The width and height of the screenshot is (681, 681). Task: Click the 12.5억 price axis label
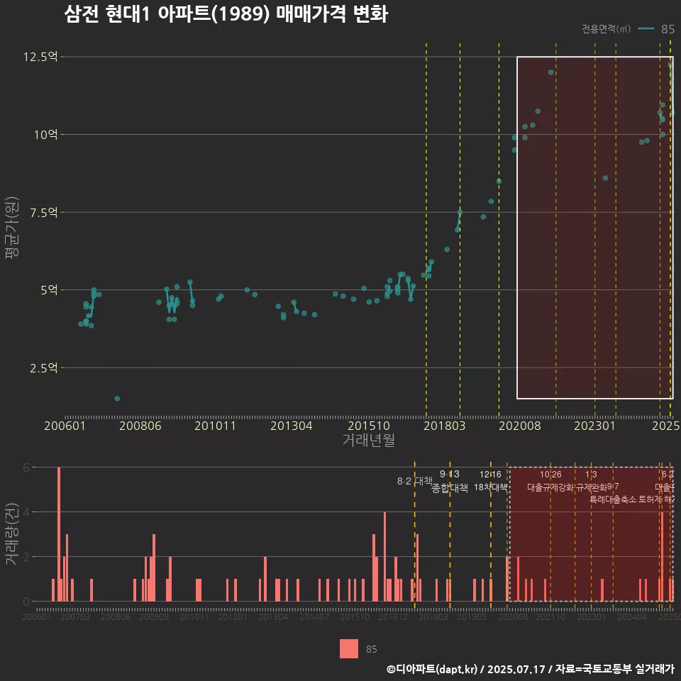pos(40,57)
